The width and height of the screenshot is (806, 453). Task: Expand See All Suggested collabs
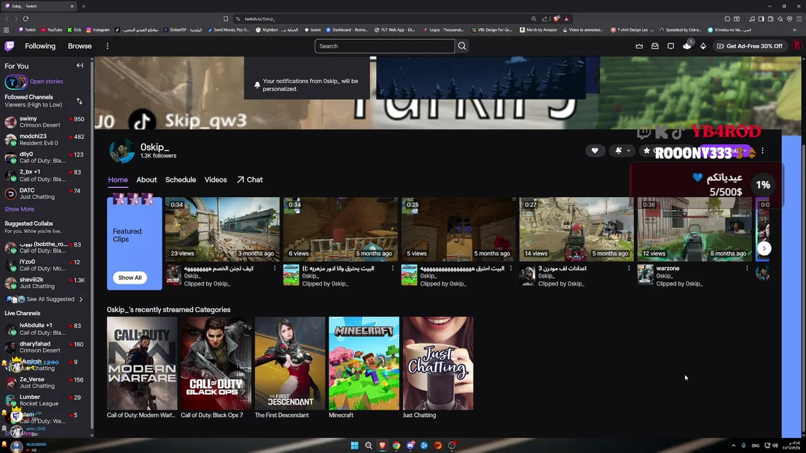click(x=45, y=299)
